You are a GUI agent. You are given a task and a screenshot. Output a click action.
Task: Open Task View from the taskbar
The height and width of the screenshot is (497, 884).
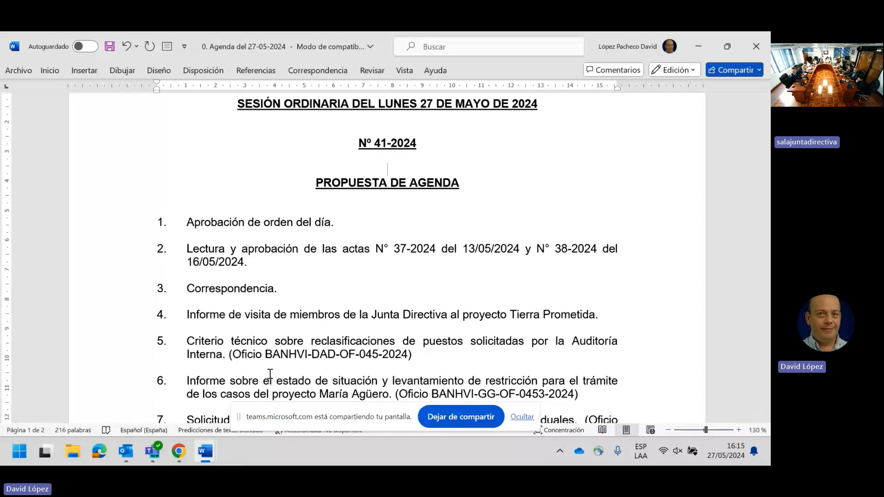46,451
